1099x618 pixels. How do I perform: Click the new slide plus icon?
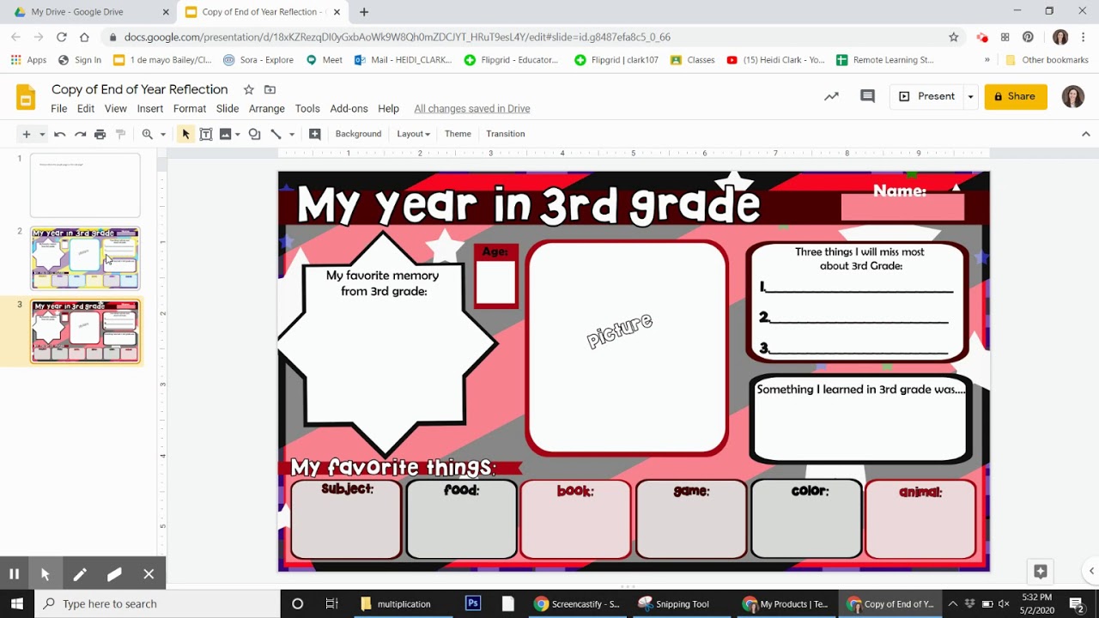coord(26,134)
